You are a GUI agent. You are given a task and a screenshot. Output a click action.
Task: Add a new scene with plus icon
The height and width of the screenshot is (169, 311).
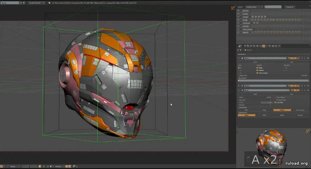21,3
